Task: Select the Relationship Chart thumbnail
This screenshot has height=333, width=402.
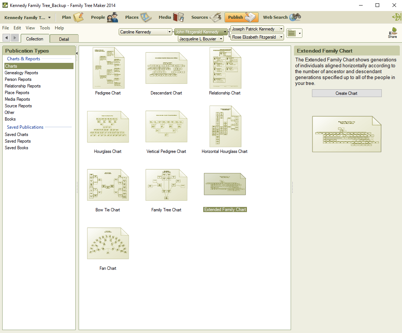Action: 225,68
